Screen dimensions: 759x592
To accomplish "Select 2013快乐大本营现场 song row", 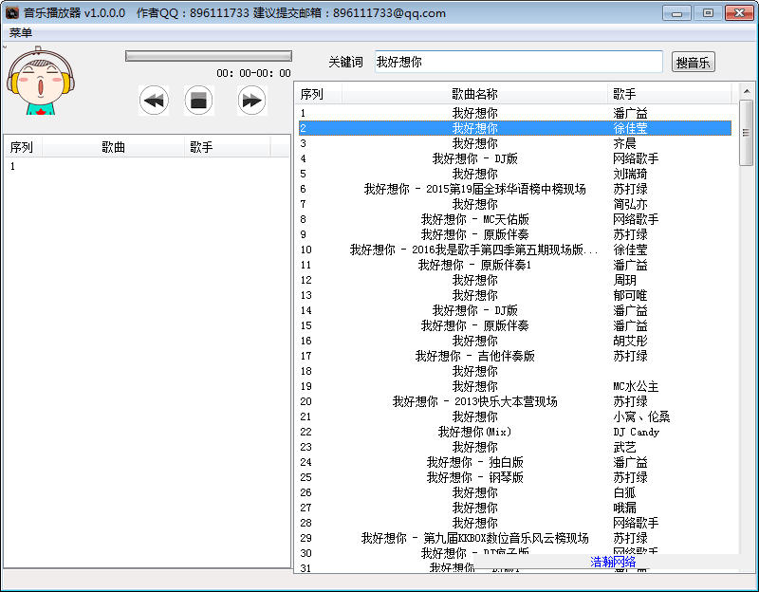I will click(474, 401).
